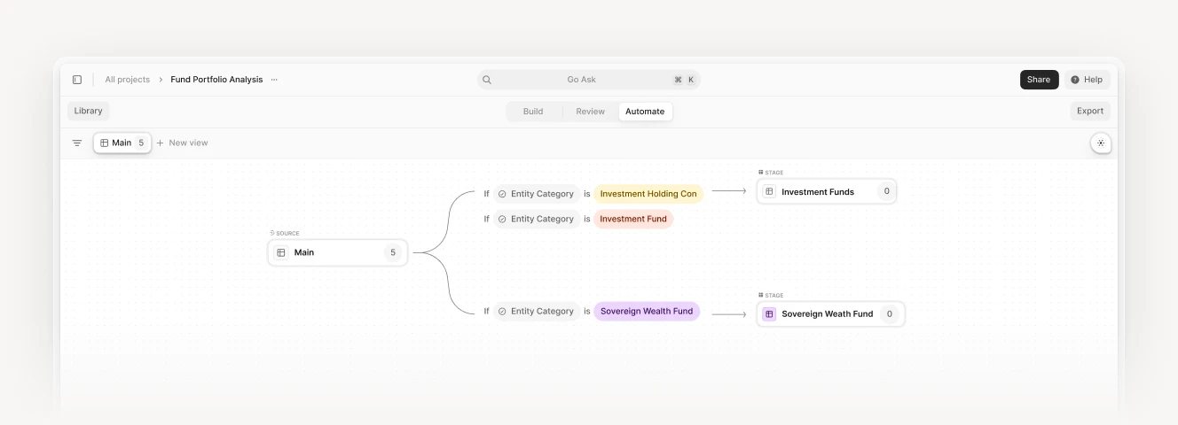Switch to the Build tab

coord(533,112)
